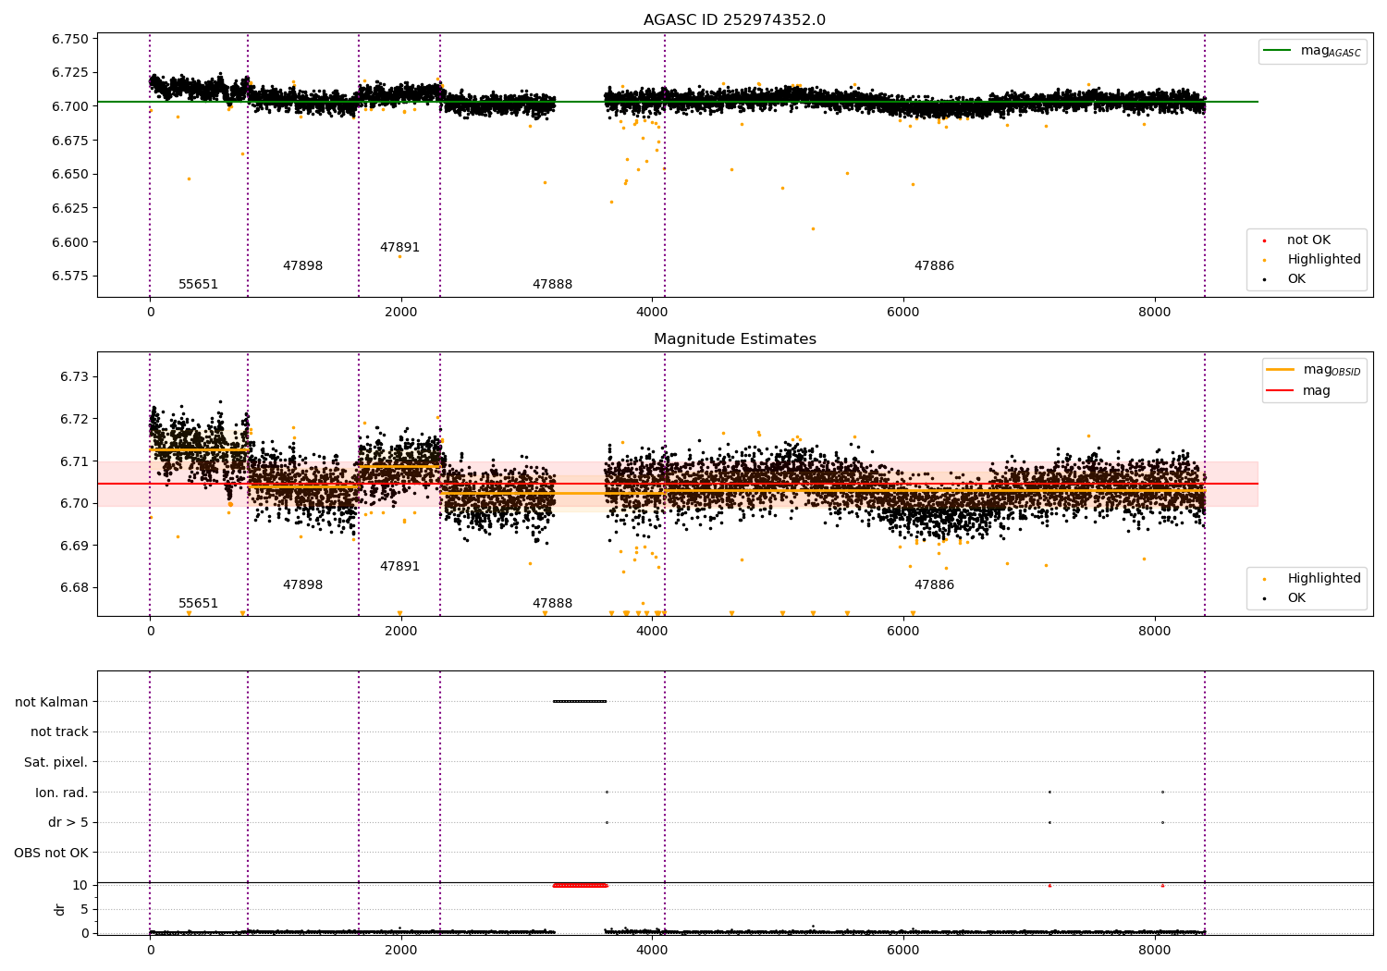The image size is (1387, 971).
Task: Click the '5' tick on the dr axis
Action: click(84, 909)
